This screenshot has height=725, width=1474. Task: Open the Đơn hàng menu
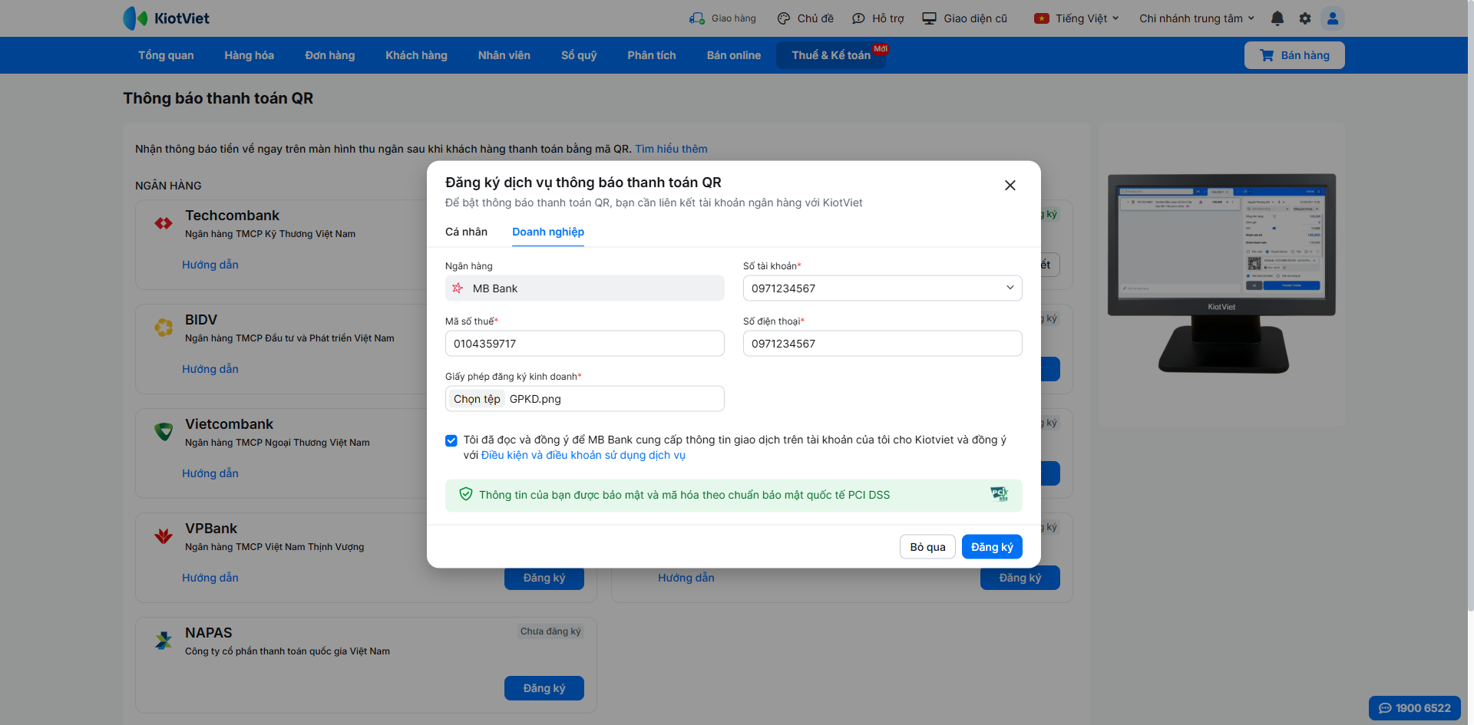point(330,55)
